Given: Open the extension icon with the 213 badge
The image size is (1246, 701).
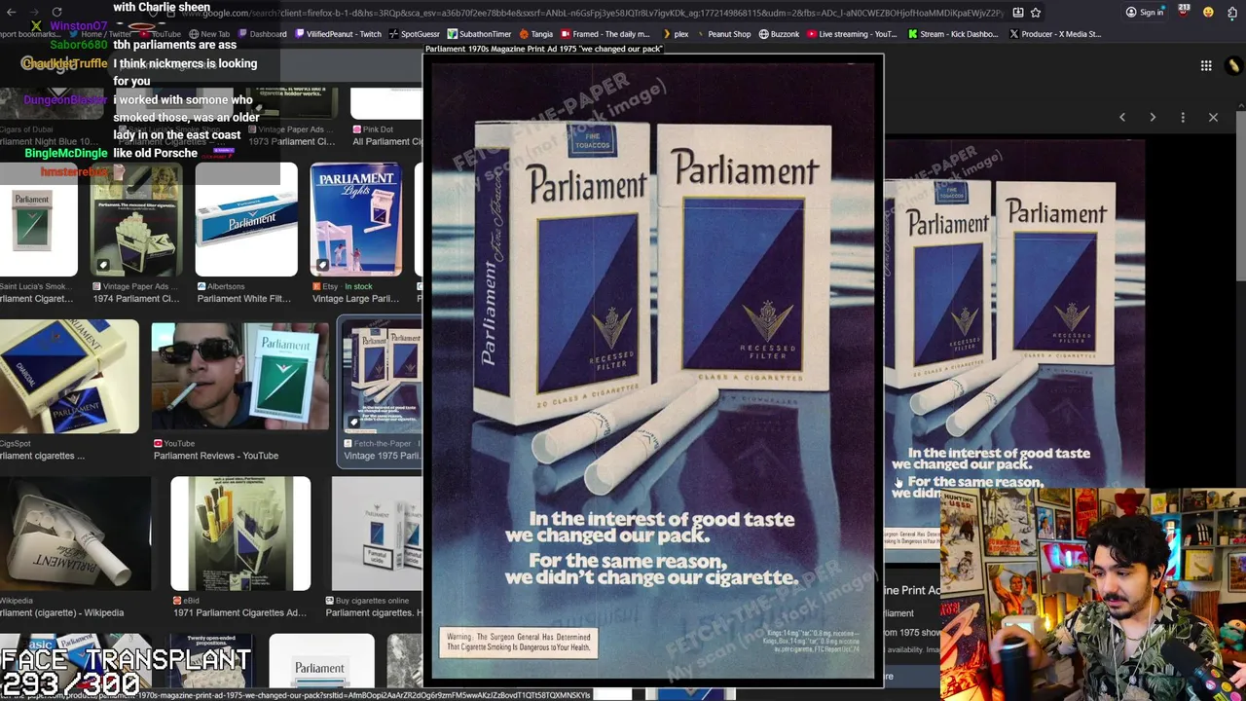Looking at the screenshot, I should point(1184,13).
